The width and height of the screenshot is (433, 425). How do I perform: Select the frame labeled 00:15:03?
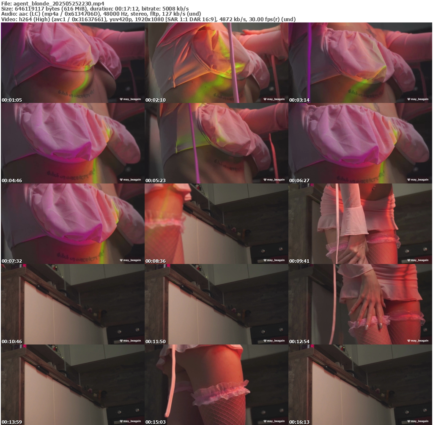coord(216,385)
